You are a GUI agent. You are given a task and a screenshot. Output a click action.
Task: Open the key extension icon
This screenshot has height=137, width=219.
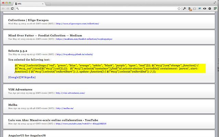[184, 9]
